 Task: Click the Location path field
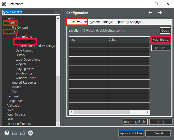tap(120, 30)
